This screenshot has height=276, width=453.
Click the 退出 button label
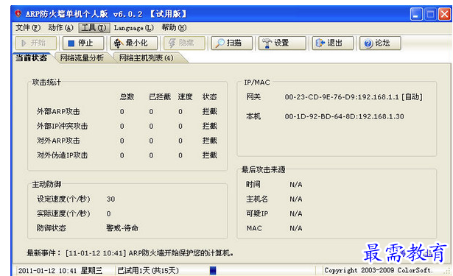[335, 43]
